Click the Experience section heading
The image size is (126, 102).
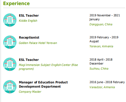click(x=16, y=3)
